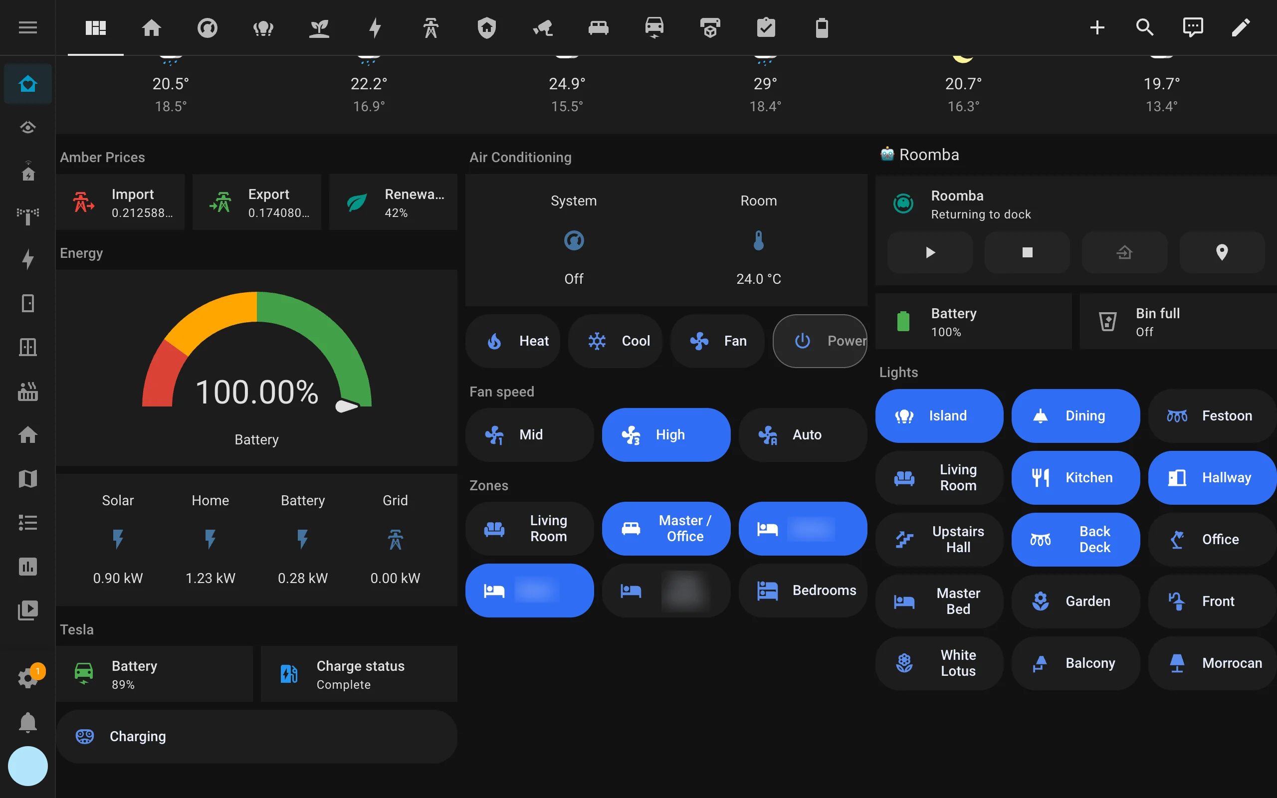Open the Battery gauge card

click(256, 368)
